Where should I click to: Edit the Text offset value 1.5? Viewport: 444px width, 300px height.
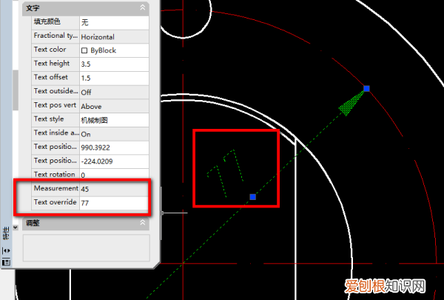coord(113,78)
